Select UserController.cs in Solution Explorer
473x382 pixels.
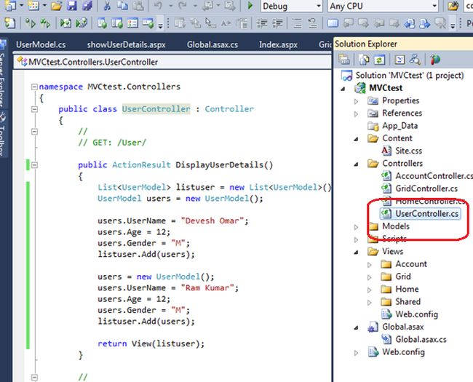tap(421, 214)
